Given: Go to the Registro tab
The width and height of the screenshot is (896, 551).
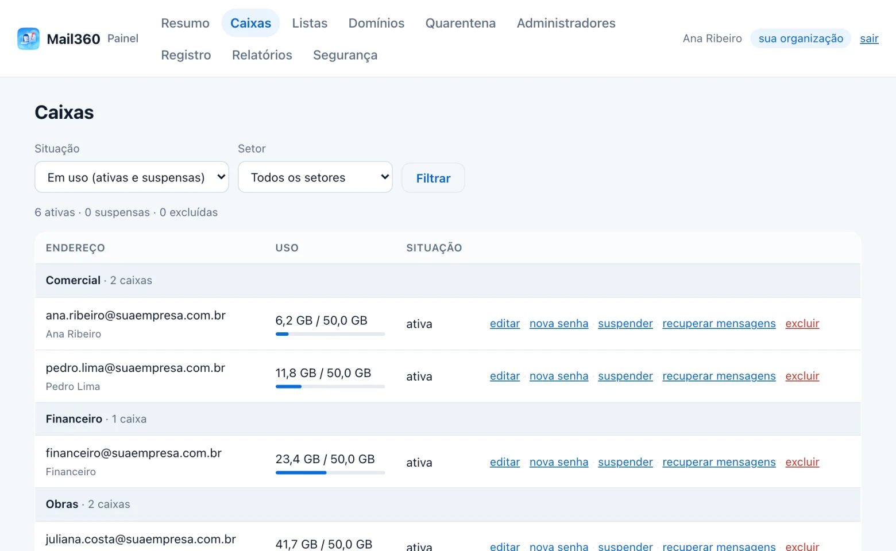Looking at the screenshot, I should point(186,55).
